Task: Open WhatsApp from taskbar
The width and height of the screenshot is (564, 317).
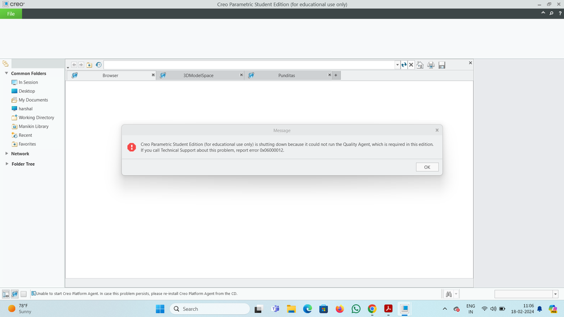Action: coord(355,309)
